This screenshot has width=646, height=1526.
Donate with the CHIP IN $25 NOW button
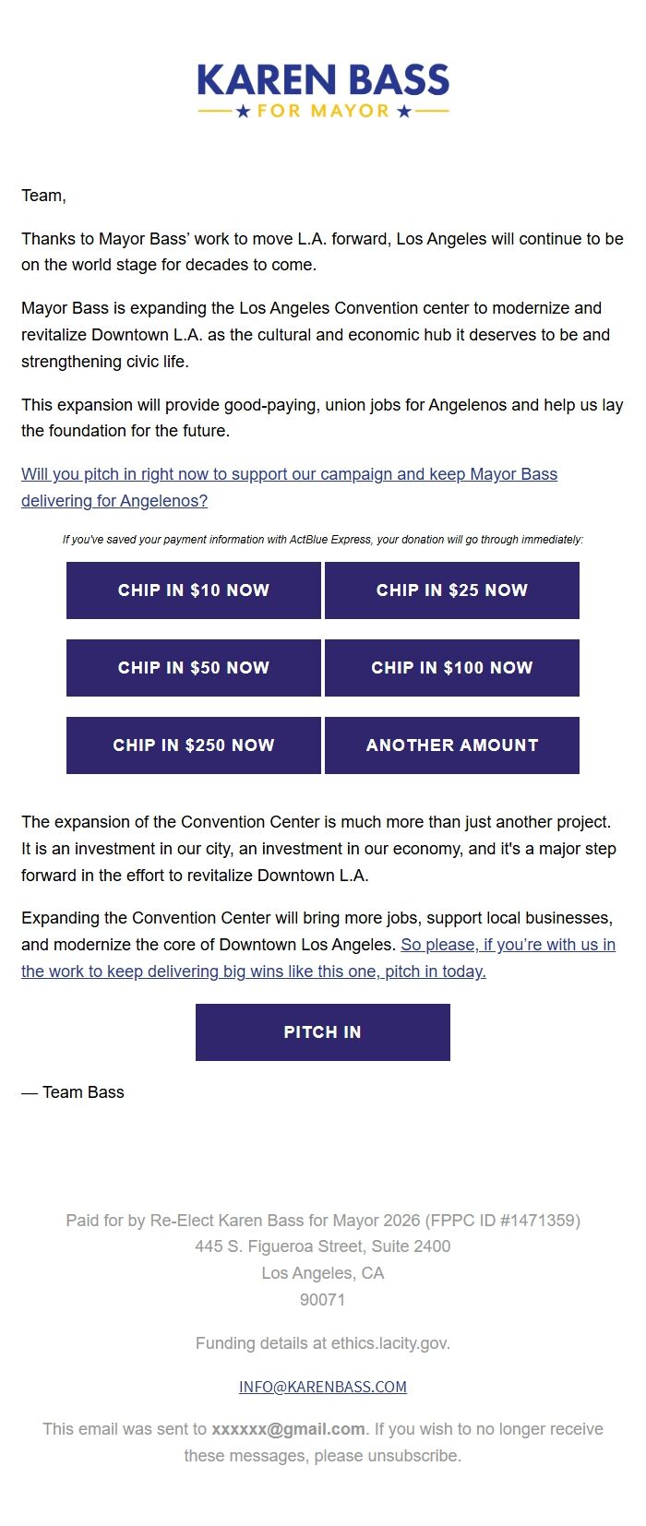click(x=451, y=590)
